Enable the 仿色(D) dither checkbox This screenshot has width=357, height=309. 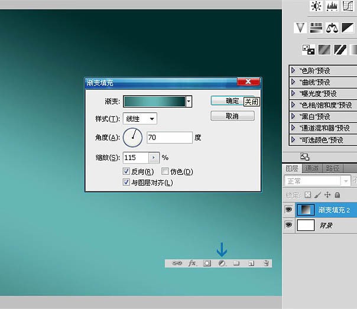pos(165,171)
